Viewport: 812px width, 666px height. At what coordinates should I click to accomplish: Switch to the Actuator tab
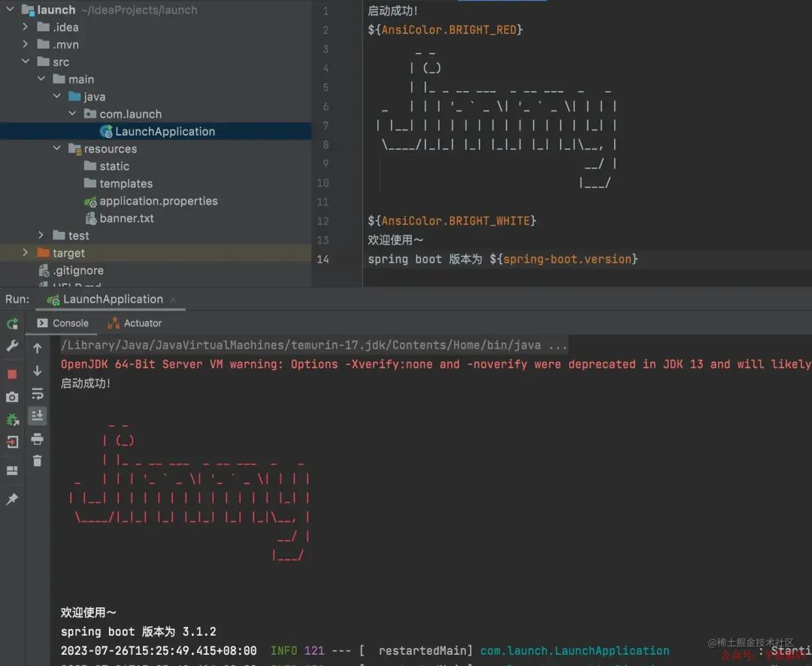135,323
